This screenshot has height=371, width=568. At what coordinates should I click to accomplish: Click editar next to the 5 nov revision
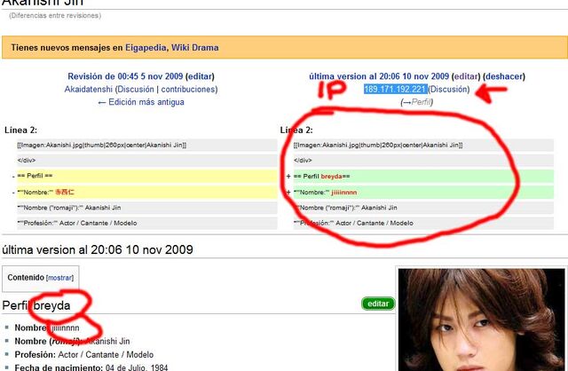pyautogui.click(x=200, y=76)
